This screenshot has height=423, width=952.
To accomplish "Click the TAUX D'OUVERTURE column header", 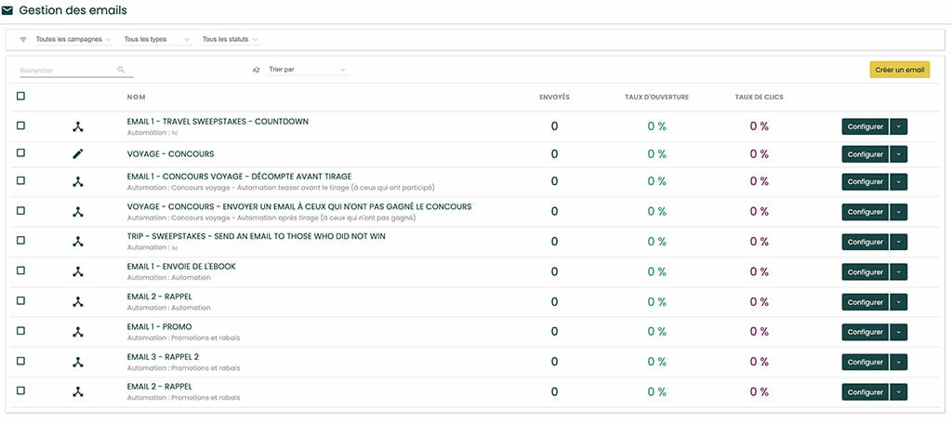I will [657, 97].
